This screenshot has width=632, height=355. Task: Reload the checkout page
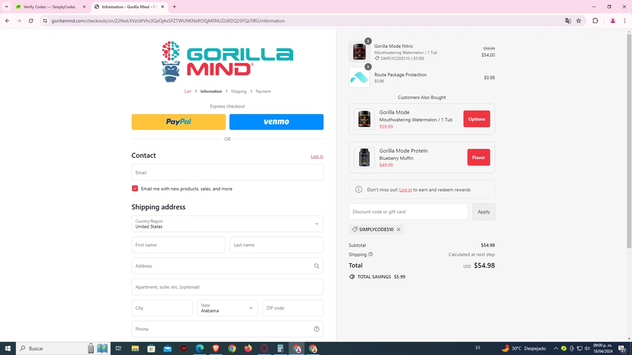tap(31, 21)
